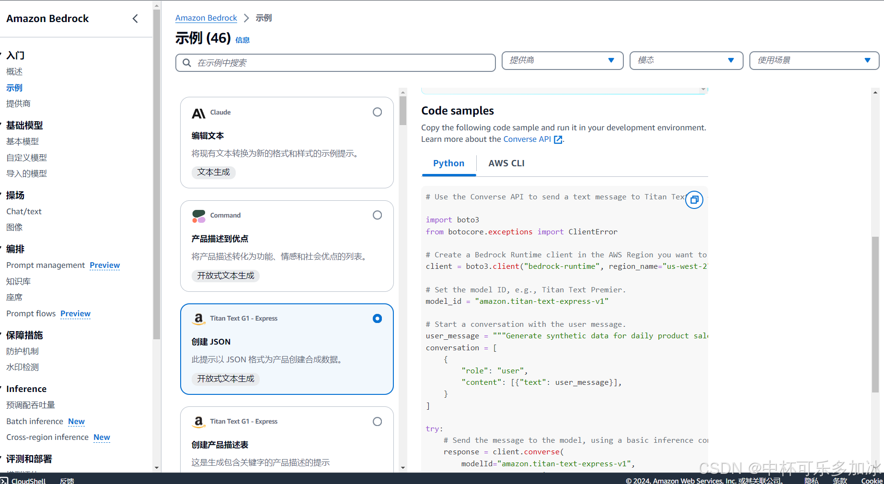This screenshot has height=484, width=884.
Task: Click Amazon logo on 创建 JSON card
Action: tap(198, 319)
